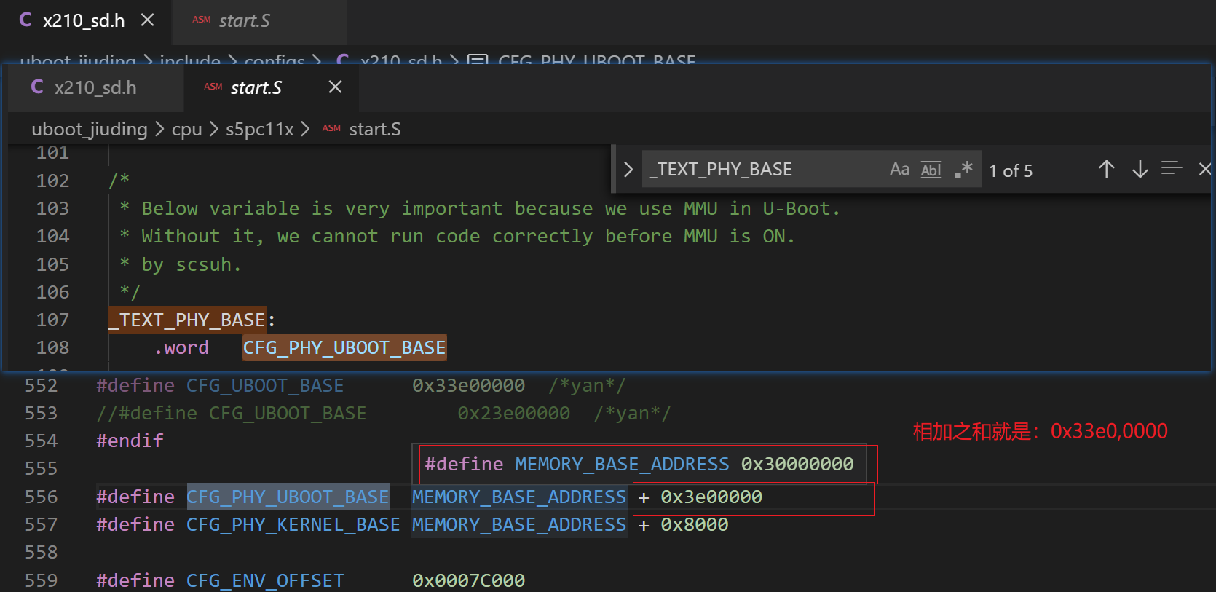Image resolution: width=1216 pixels, height=592 pixels.
Task: Select start.S tab in front editor
Action: 256,87
